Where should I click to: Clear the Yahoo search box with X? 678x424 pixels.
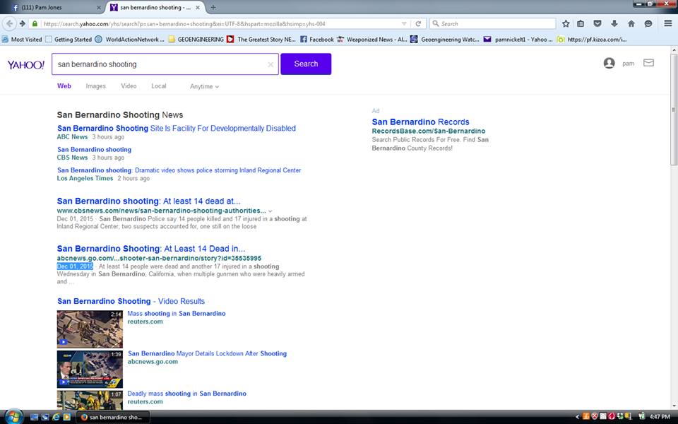tap(270, 64)
